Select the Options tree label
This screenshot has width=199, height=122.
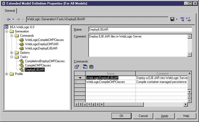click(x=25, y=53)
